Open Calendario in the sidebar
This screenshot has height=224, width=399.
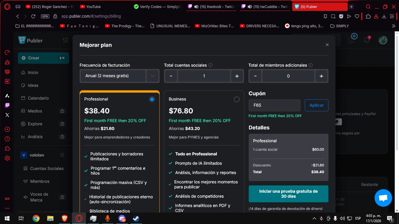point(38,98)
